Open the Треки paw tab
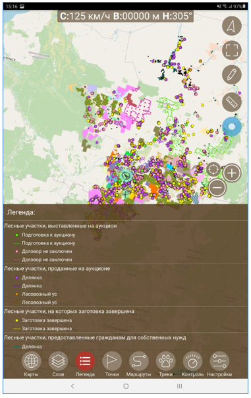The height and width of the screenshot is (398, 251). [x=166, y=364]
